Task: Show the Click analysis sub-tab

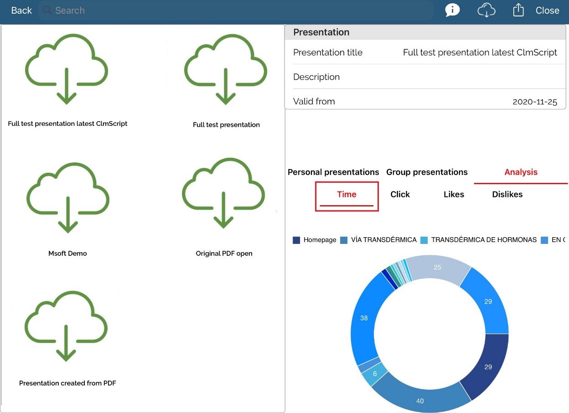Action: point(400,195)
